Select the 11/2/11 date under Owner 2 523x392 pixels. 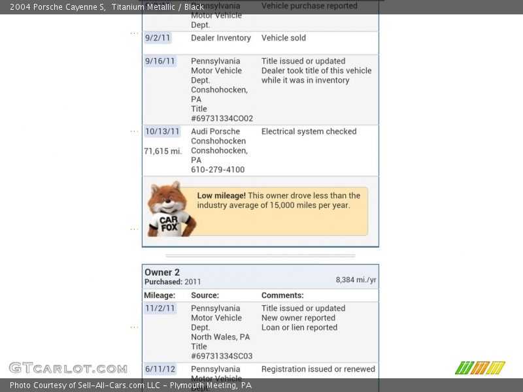160,308
